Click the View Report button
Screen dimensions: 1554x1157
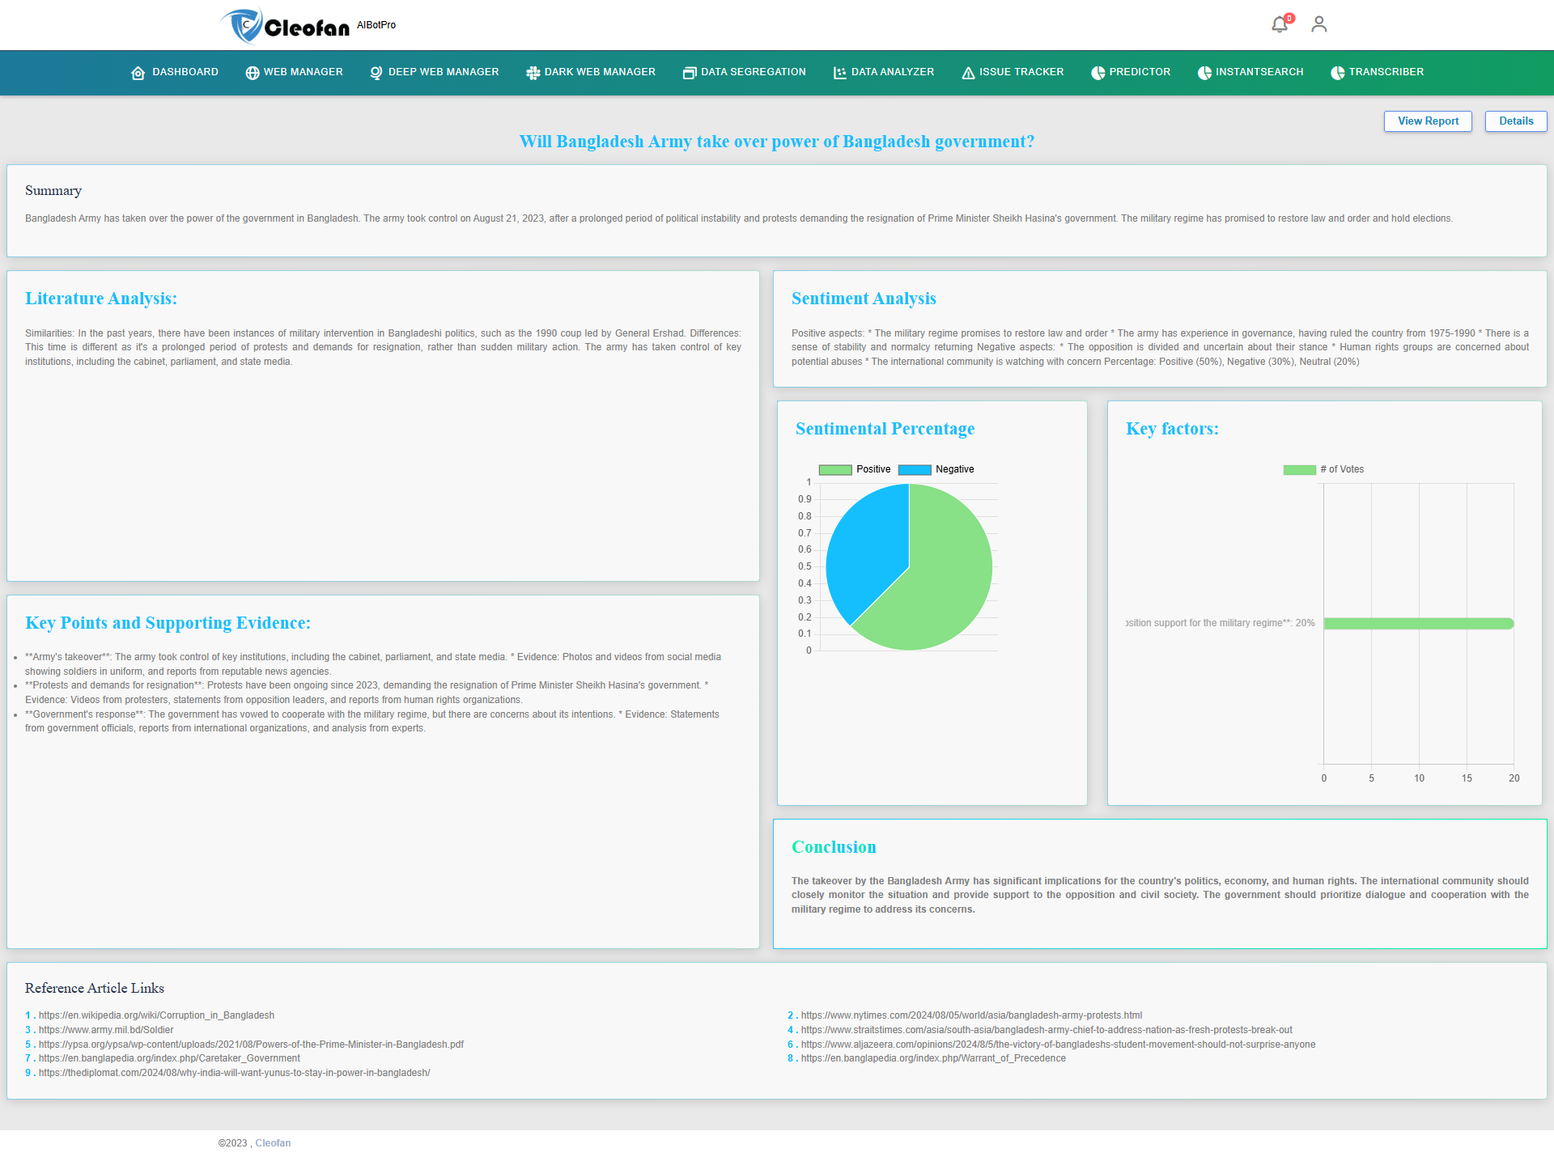coord(1428,121)
